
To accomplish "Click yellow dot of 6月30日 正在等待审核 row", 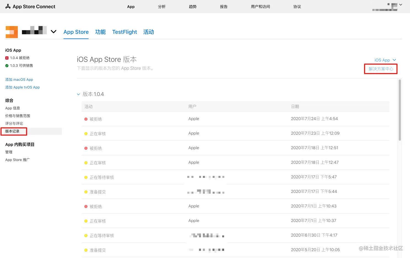I will pyautogui.click(x=86, y=236).
